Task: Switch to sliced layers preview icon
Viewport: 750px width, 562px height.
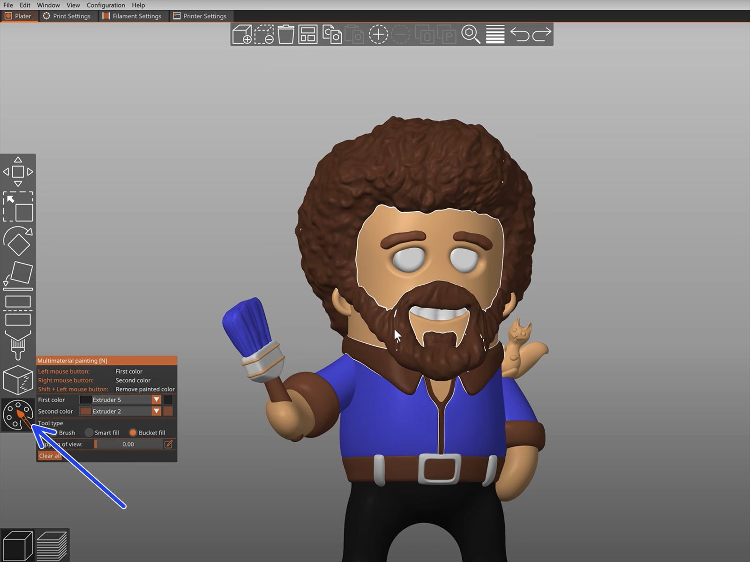Action: 52,545
